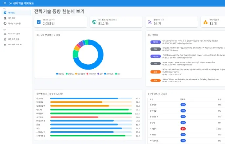Click the 분야 column header in the table
This screenshot has height=144, width=225.
tap(152, 99)
